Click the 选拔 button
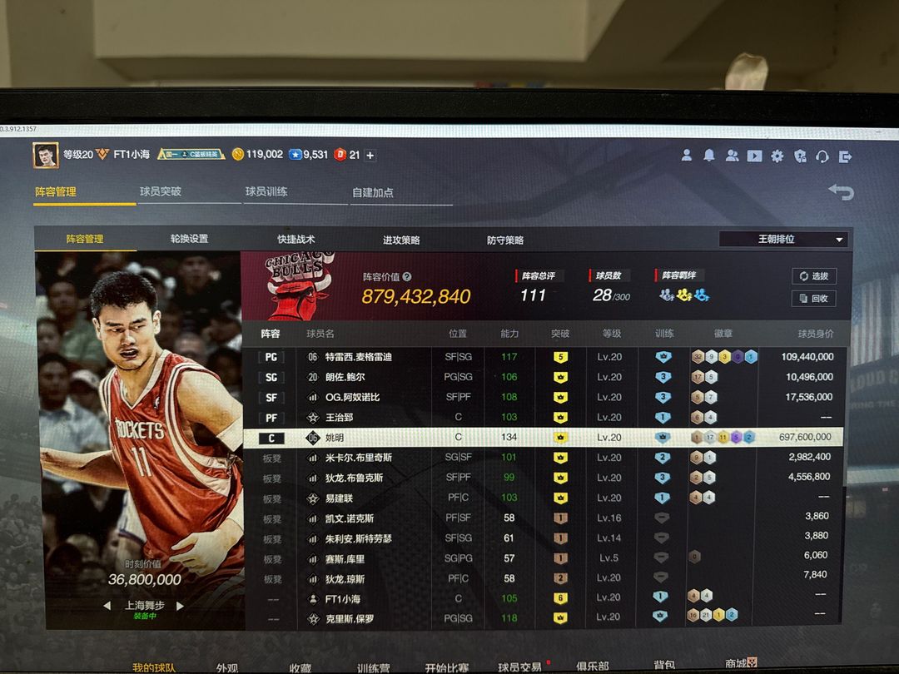The width and height of the screenshot is (899, 674). (814, 276)
